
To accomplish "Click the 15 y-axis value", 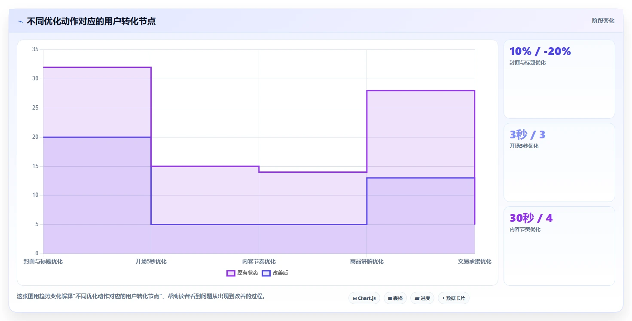I will point(35,166).
